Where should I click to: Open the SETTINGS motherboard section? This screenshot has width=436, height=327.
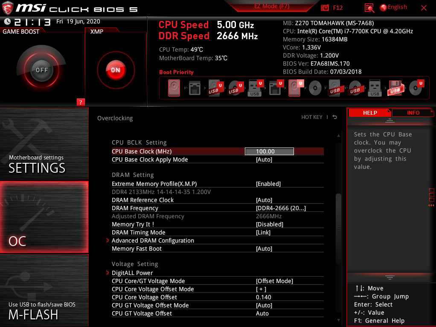(x=44, y=144)
